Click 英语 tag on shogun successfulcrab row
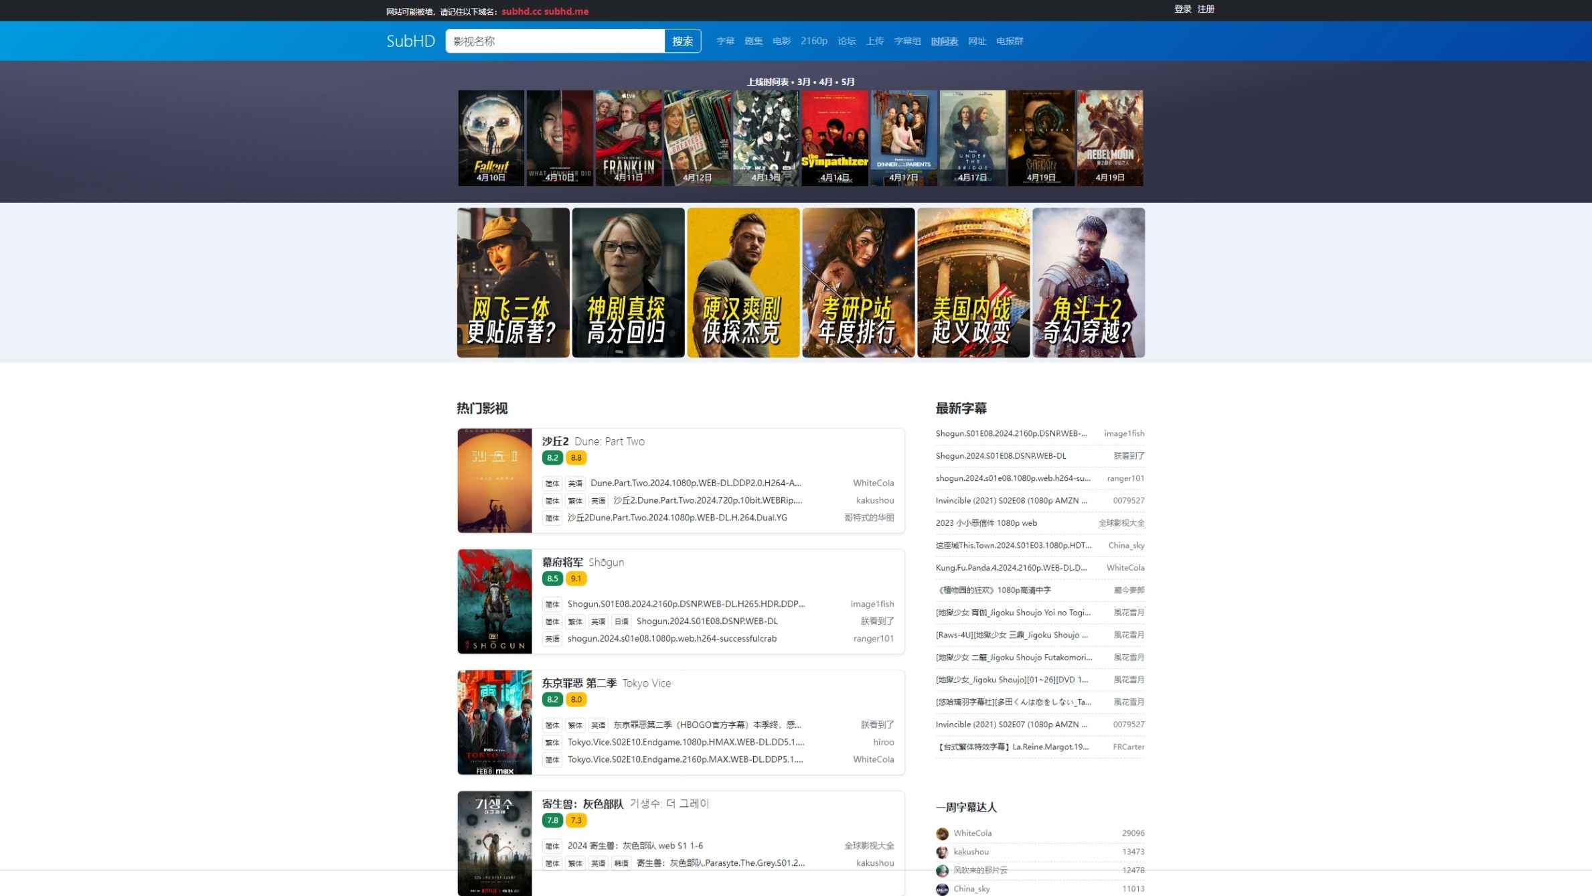The width and height of the screenshot is (1592, 896). [x=552, y=639]
